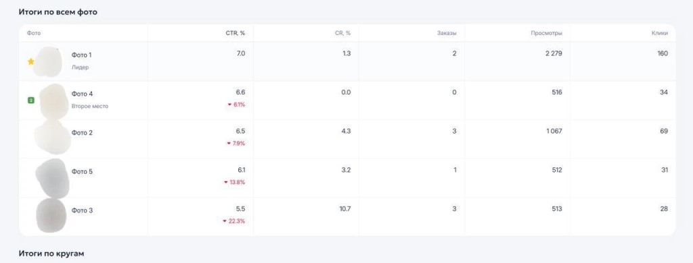The image size is (693, 263).
Task: Select the Второе место label
Action: (90, 106)
